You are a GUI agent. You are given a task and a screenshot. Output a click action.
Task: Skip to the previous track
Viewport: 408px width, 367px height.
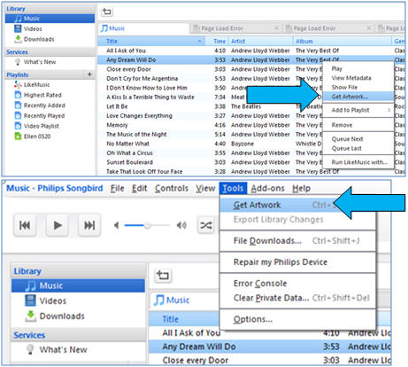[25, 225]
